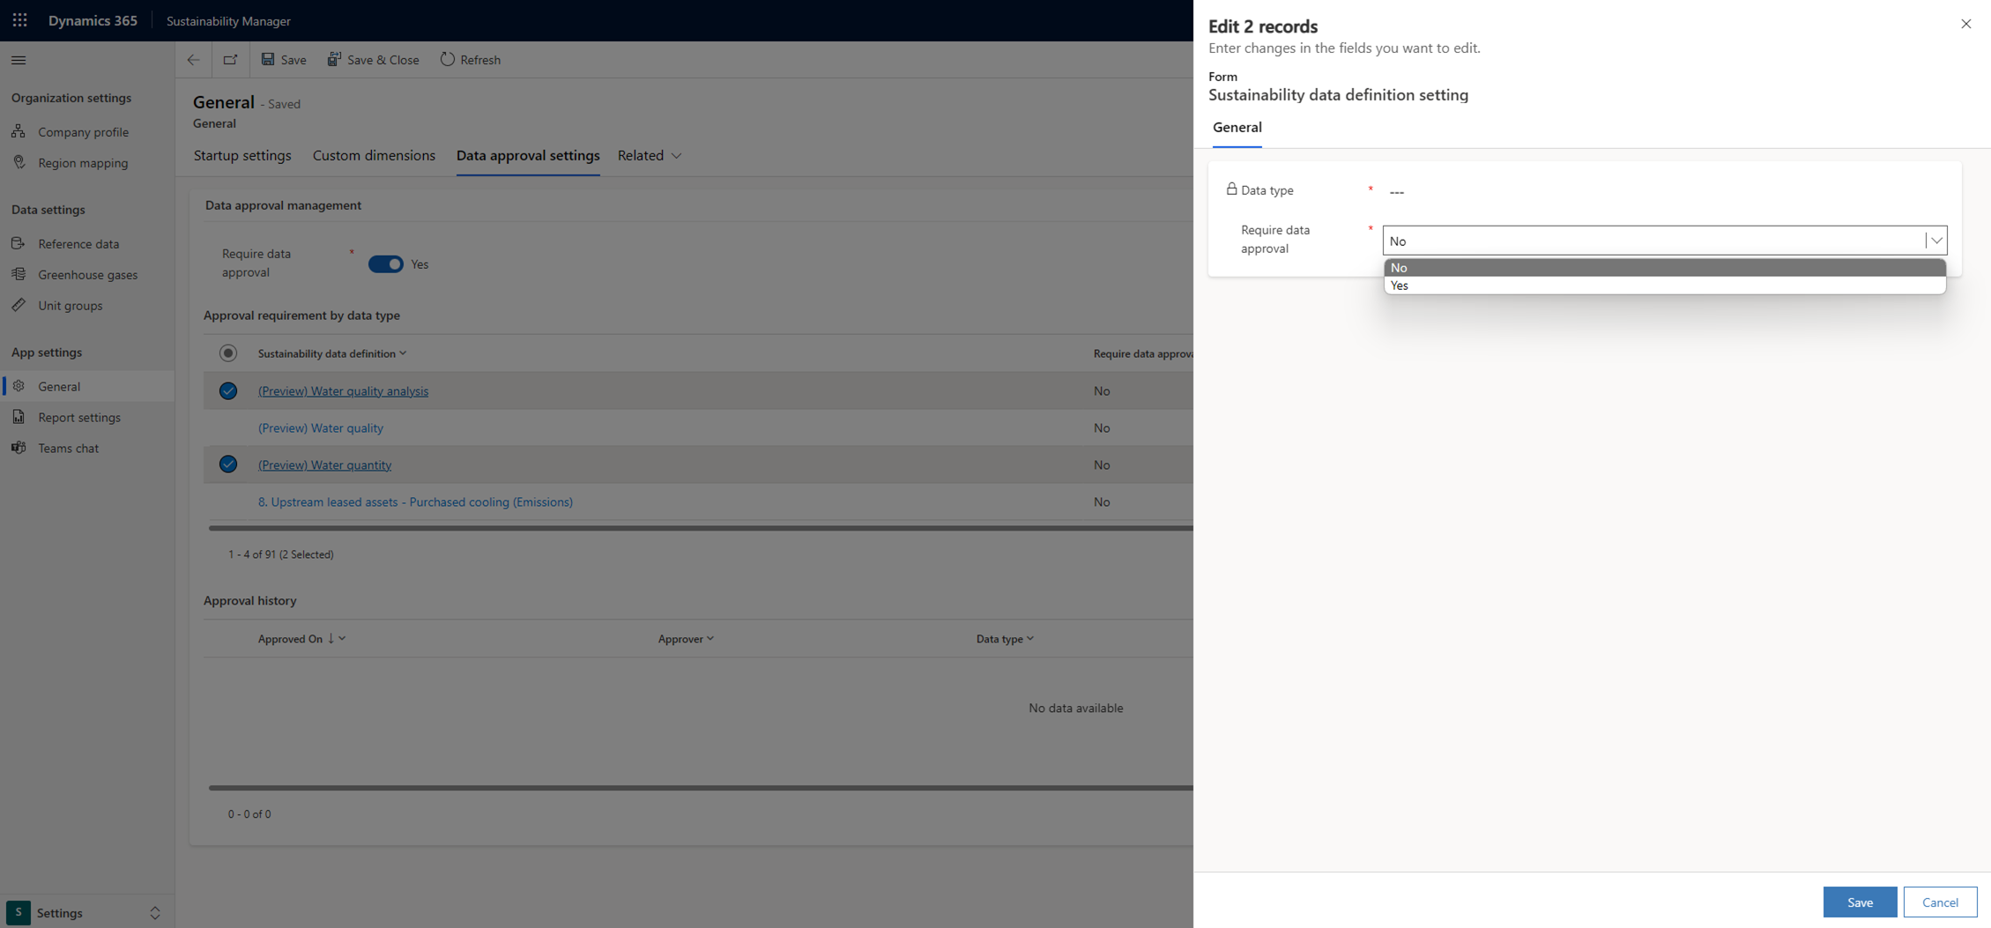Open the Dynamics 365 app launcher grid
The width and height of the screenshot is (1991, 928).
coord(19,20)
